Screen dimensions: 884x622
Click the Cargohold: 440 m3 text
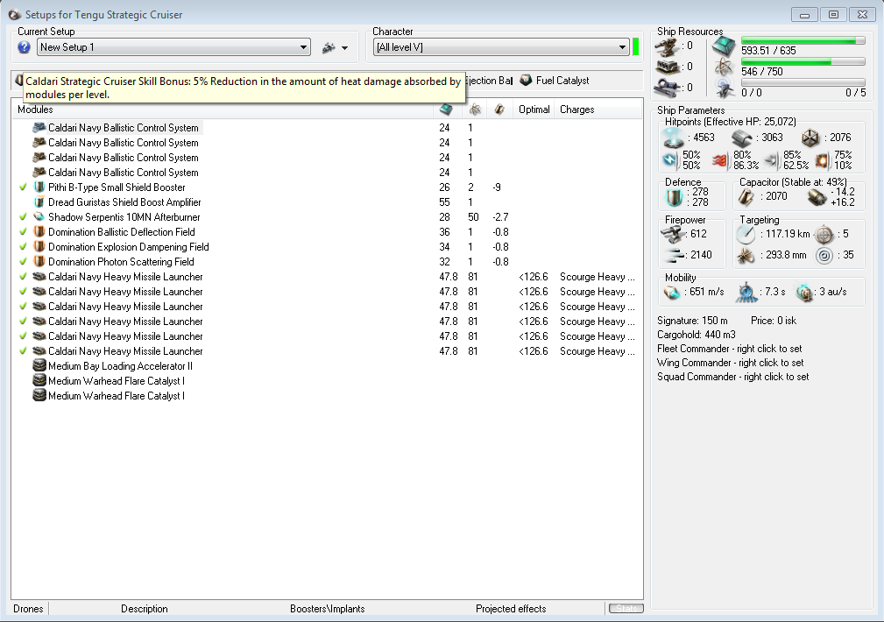pyautogui.click(x=697, y=335)
